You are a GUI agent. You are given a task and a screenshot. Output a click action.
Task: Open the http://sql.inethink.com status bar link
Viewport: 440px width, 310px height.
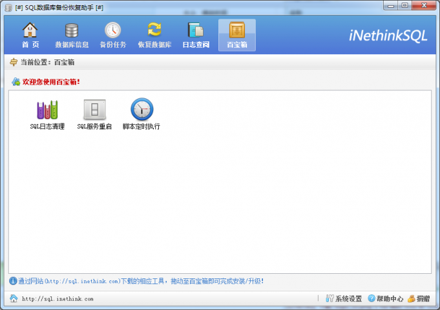[57, 299]
